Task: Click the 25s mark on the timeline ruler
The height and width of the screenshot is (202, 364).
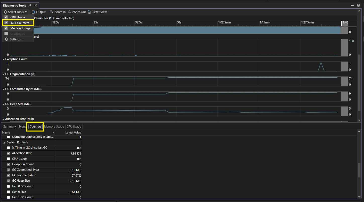Action: 96,22
